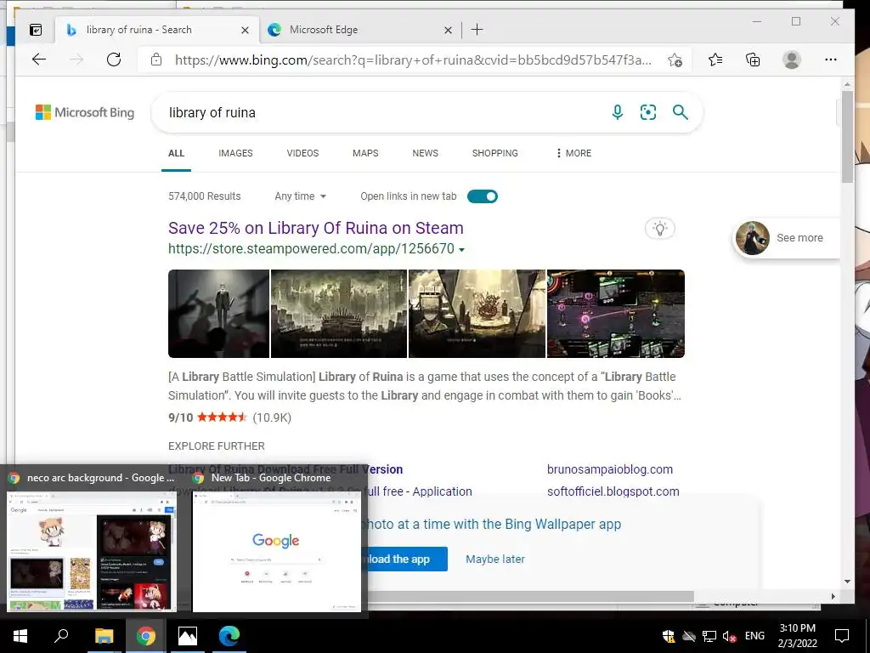
Task: Expand the Steam URL dropdown arrow
Action: tap(461, 250)
